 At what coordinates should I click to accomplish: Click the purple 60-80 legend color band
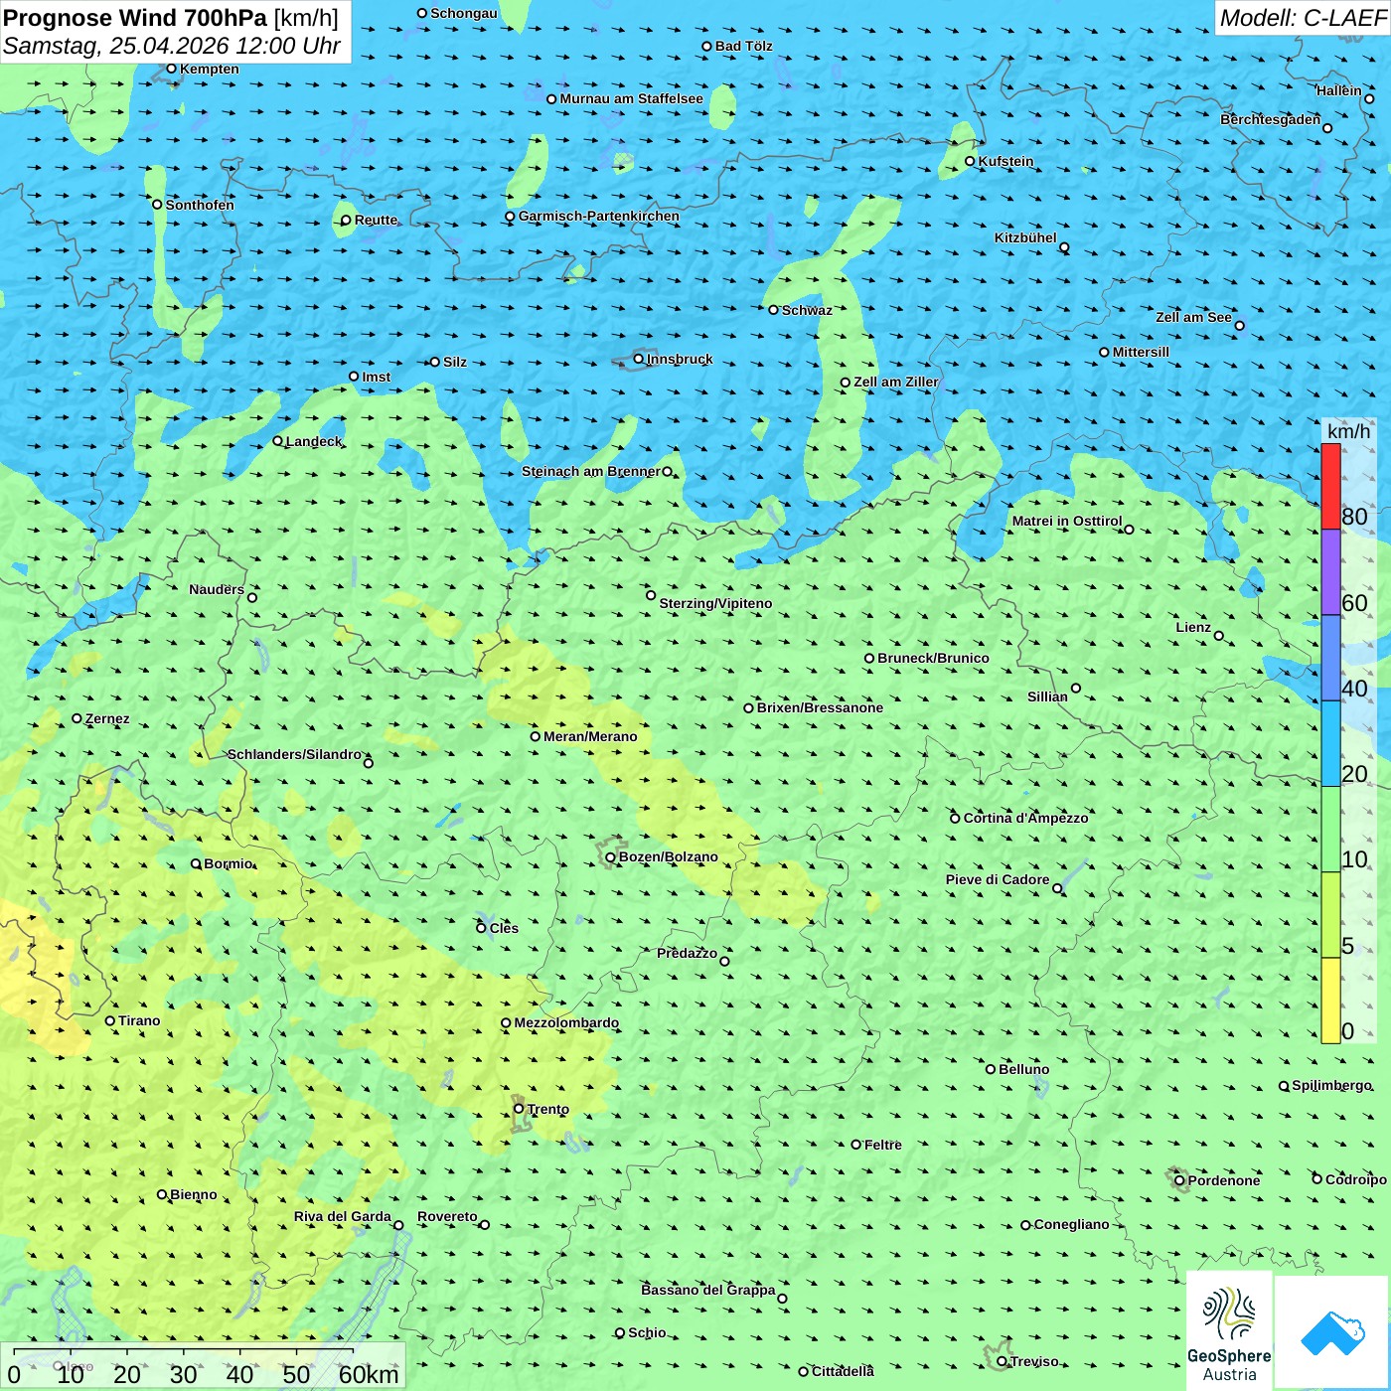[x=1330, y=572]
